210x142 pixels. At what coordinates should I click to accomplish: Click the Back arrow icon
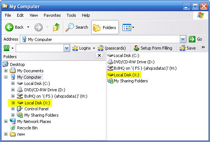[x=9, y=27]
